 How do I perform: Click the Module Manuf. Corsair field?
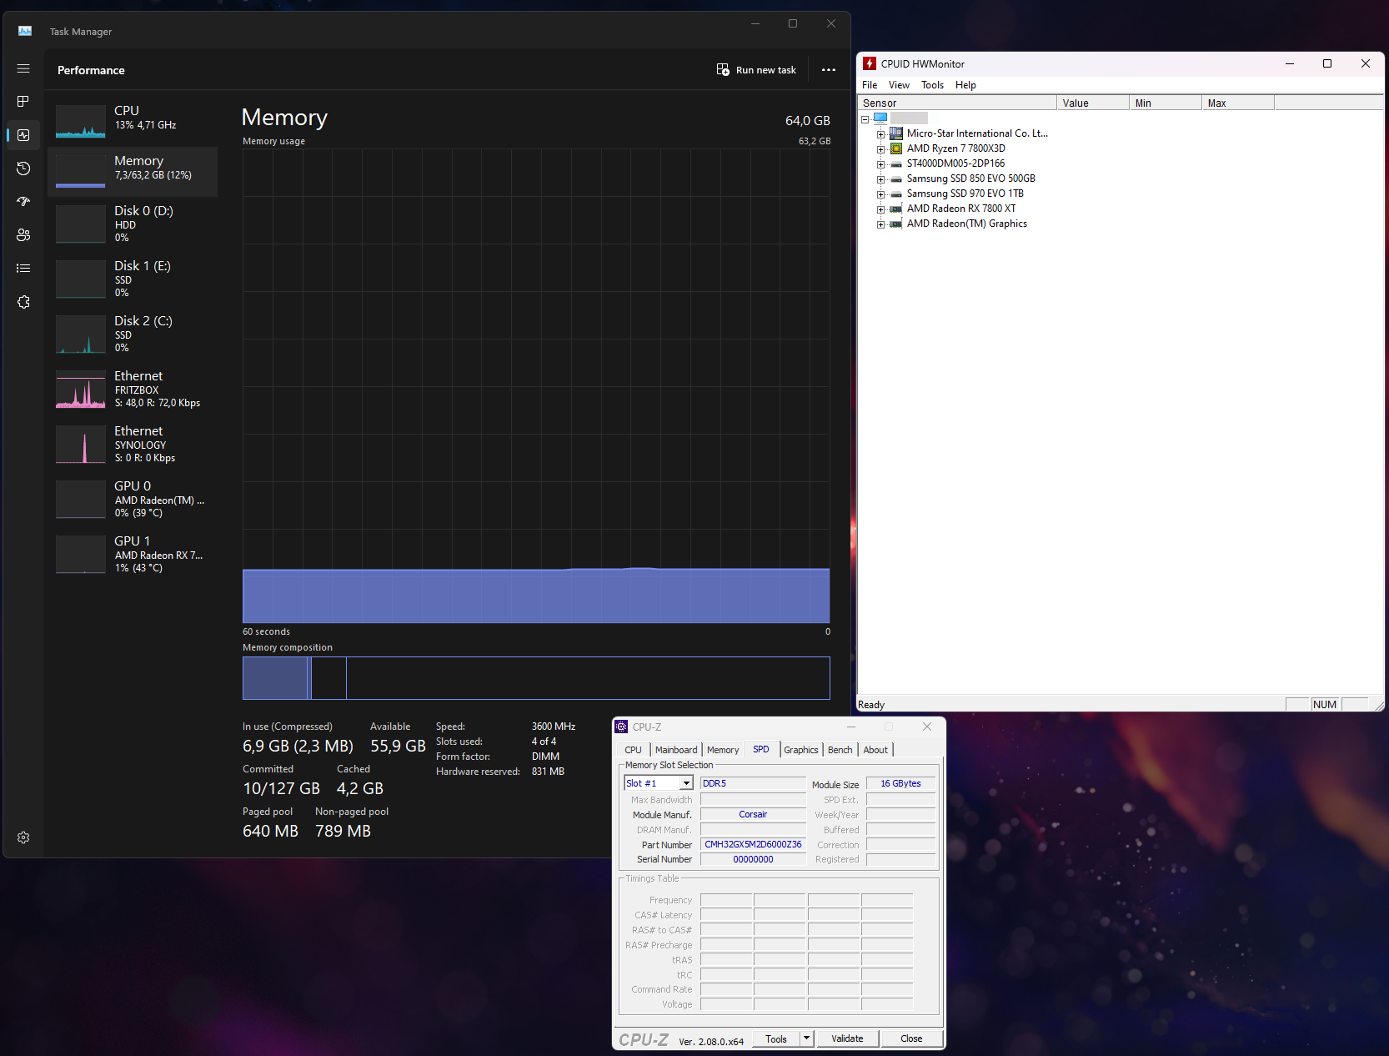753,814
